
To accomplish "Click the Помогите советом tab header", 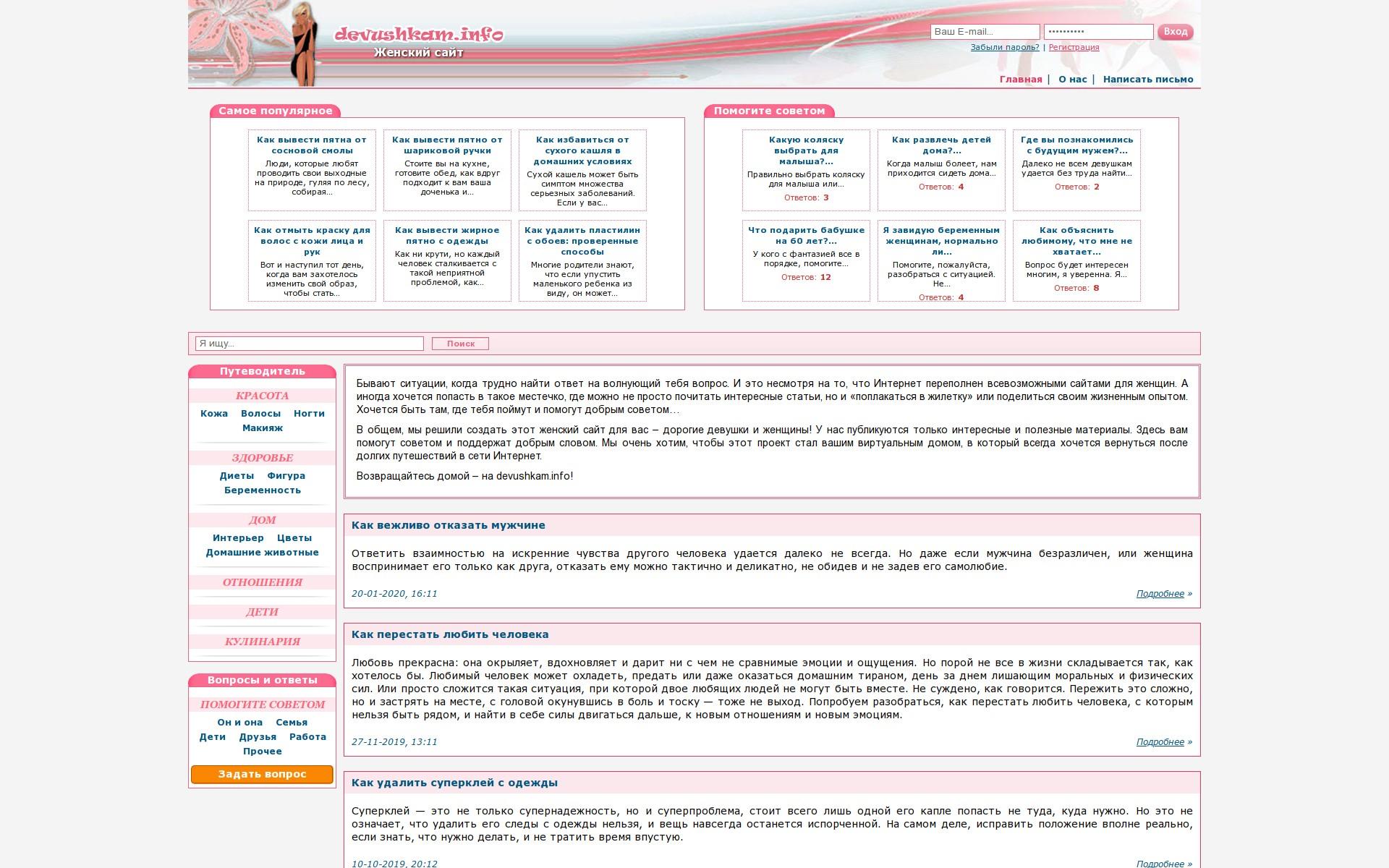I will point(769,111).
